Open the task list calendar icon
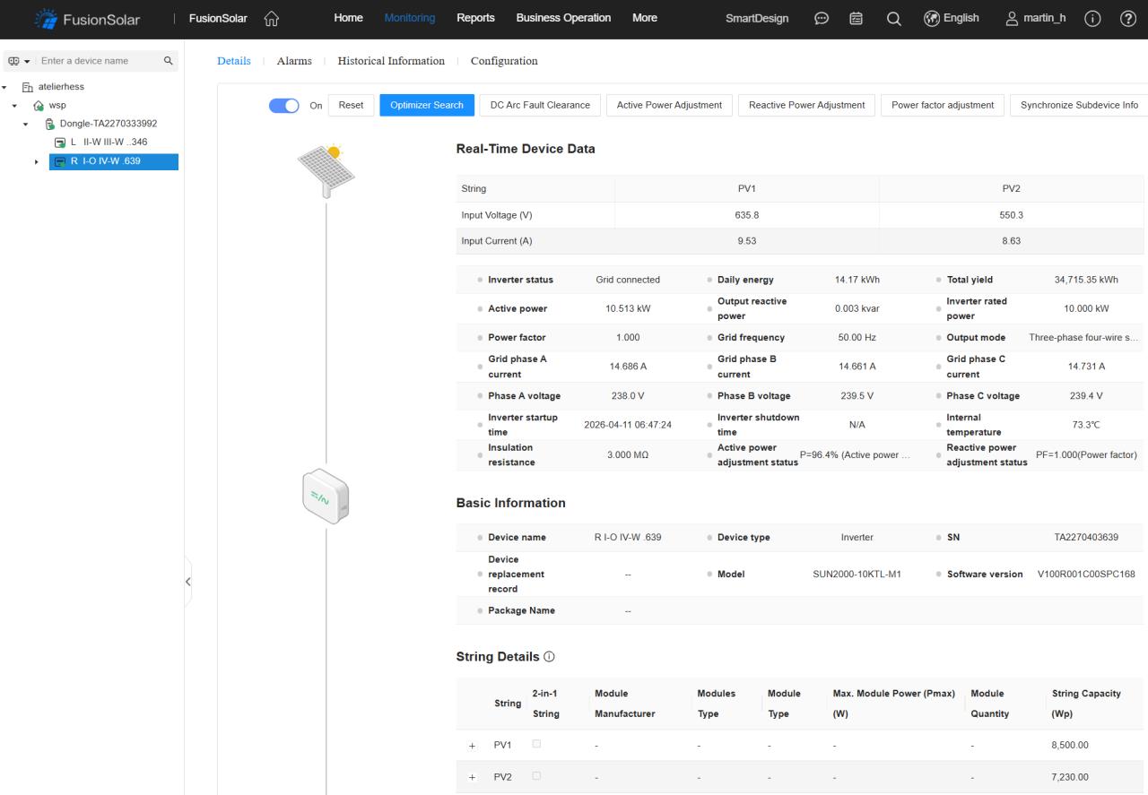This screenshot has height=795, width=1148. (x=856, y=19)
